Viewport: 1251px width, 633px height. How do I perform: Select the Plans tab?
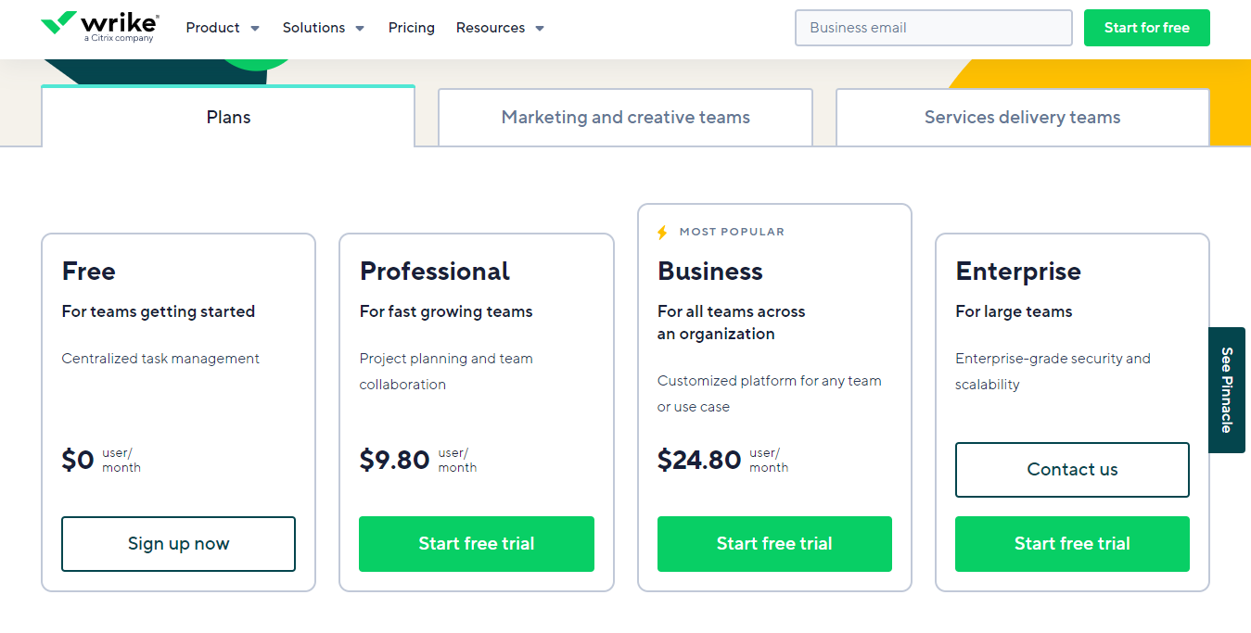coord(228,118)
